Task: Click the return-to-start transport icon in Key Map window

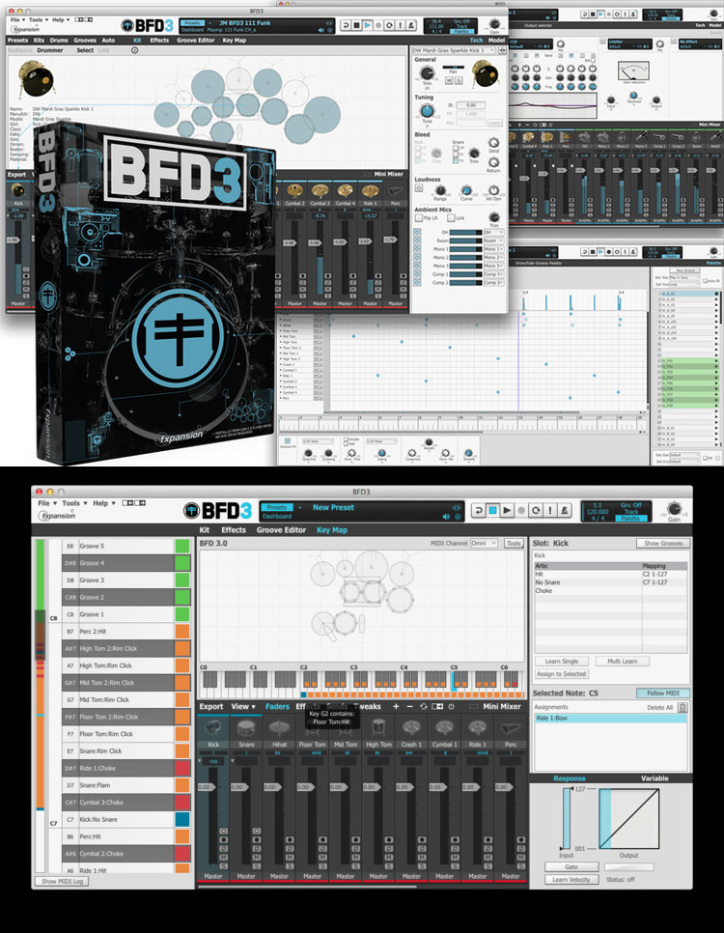Action: 479,511
